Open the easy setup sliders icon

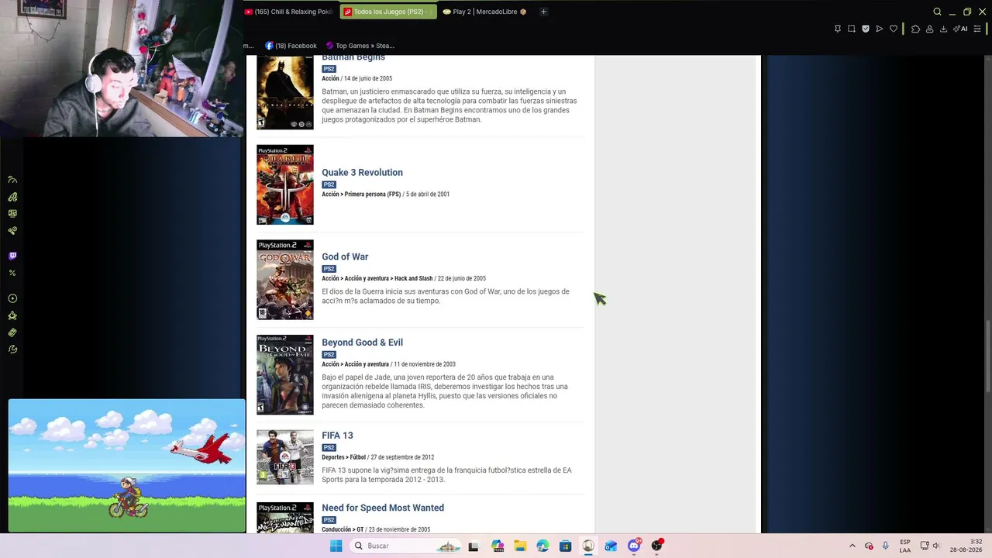tap(977, 29)
